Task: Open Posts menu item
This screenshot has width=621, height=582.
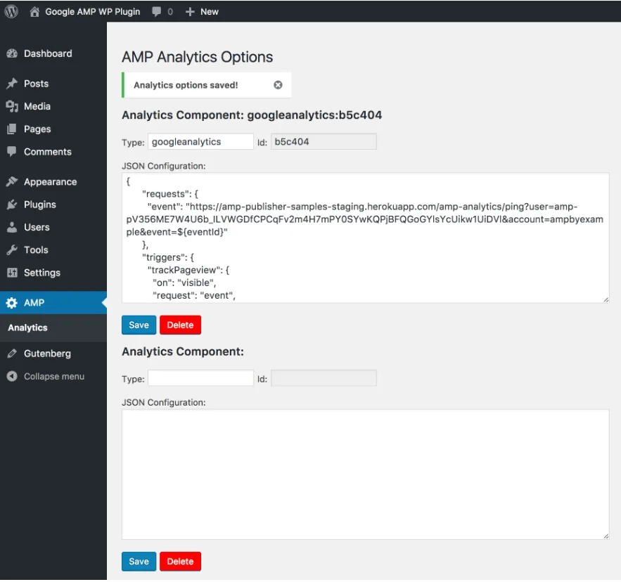Action: point(53,84)
